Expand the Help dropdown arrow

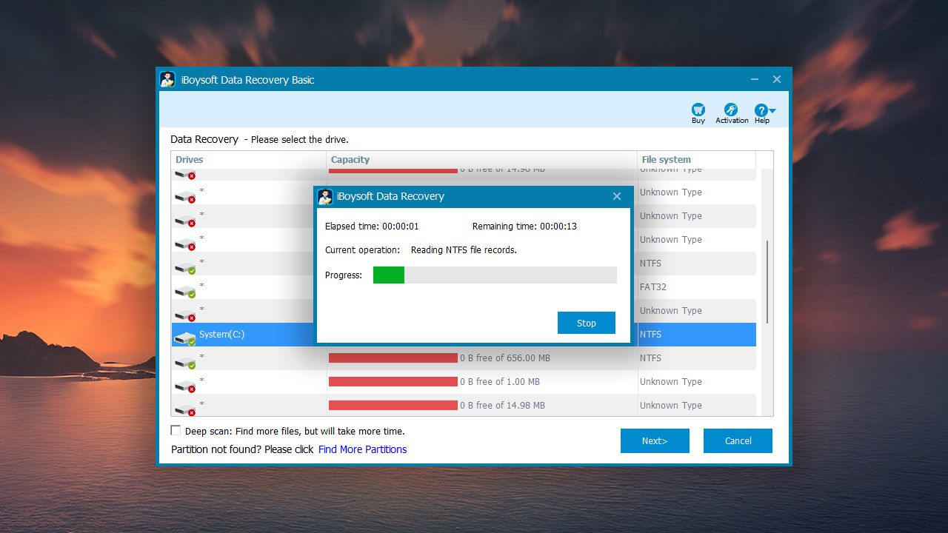[772, 111]
